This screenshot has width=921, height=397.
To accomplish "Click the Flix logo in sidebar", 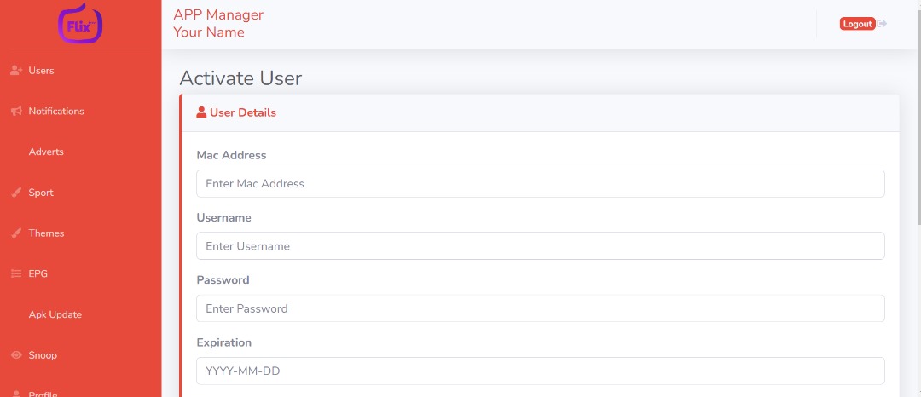I will pos(80,25).
